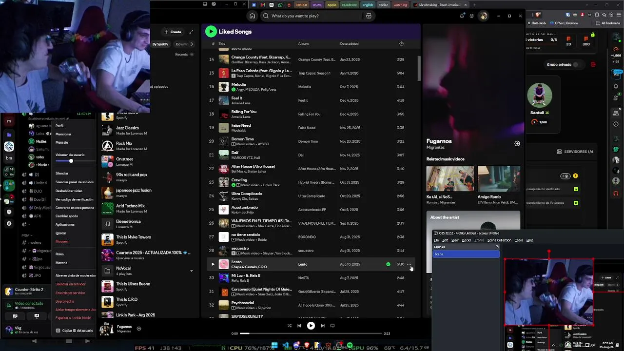
Task: Skip to the previous track
Action: pyautogui.click(x=299, y=326)
